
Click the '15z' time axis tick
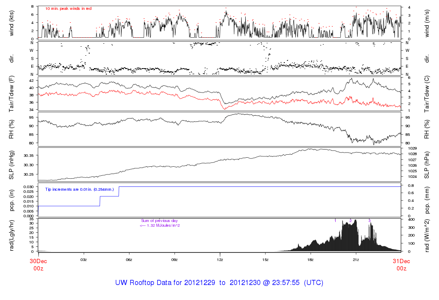pyautogui.click(x=265, y=260)
